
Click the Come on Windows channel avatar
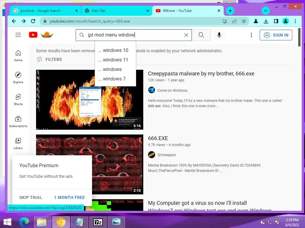point(152,90)
